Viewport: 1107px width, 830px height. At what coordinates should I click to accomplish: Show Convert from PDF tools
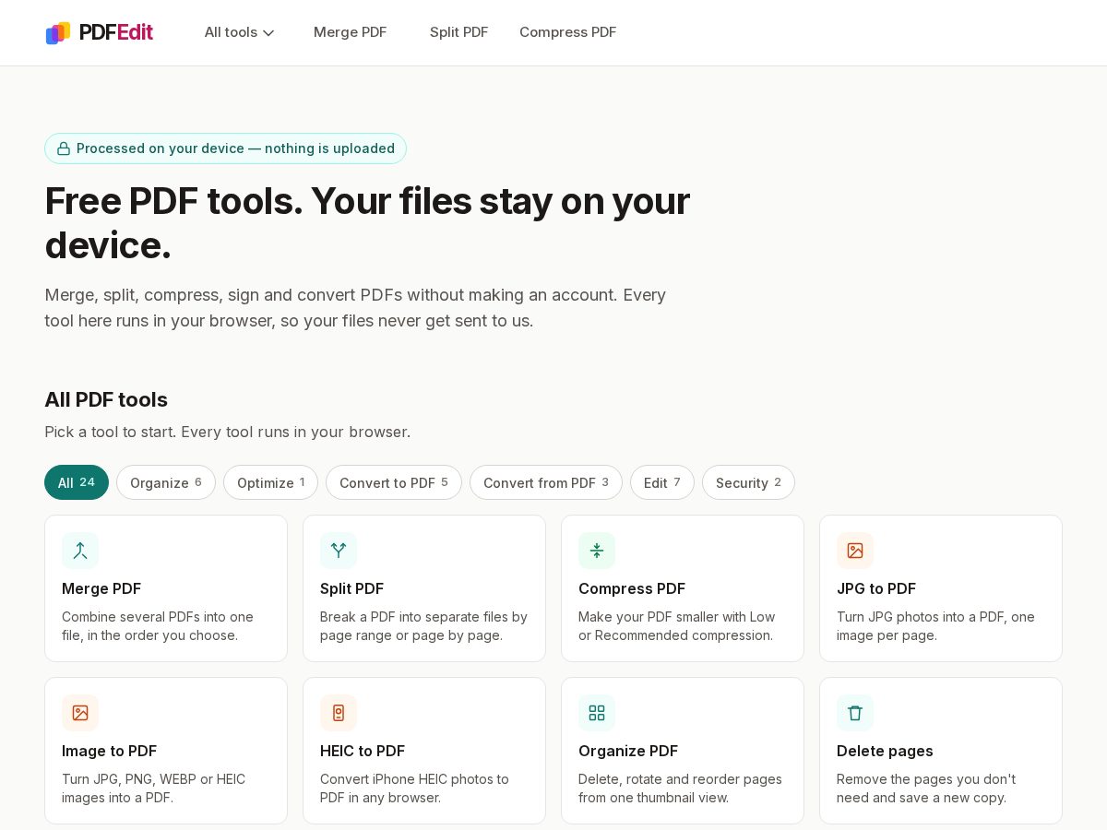[546, 482]
